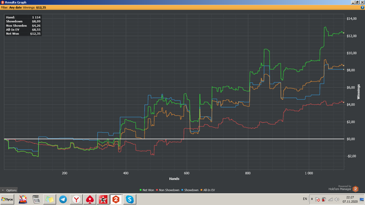Click the show desktop tray icon

[362, 199]
